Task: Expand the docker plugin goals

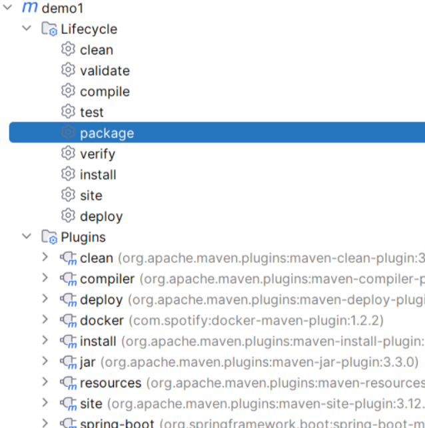Action: [45, 320]
